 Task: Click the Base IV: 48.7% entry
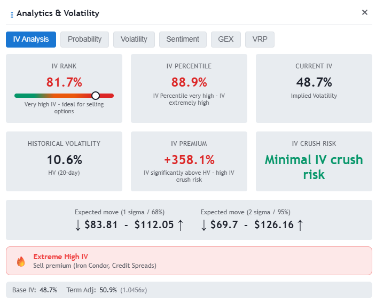35,290
